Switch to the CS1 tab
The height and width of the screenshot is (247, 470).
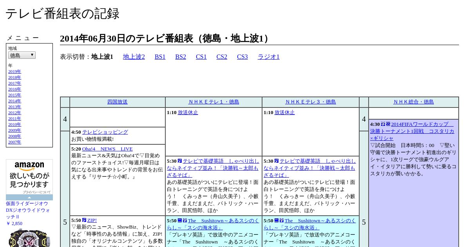click(x=201, y=57)
